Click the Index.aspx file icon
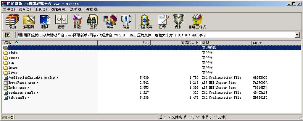This screenshot has height=121, width=303. click(x=6, y=88)
